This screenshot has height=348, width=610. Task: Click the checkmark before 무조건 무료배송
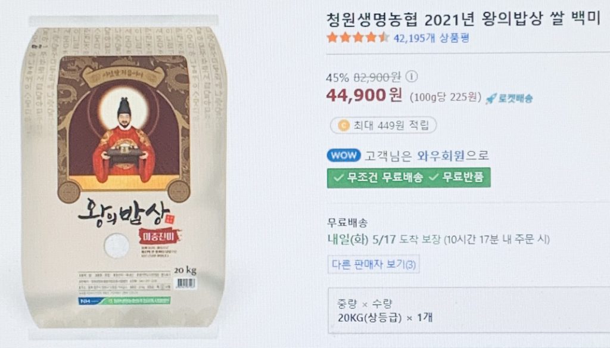pyautogui.click(x=338, y=178)
